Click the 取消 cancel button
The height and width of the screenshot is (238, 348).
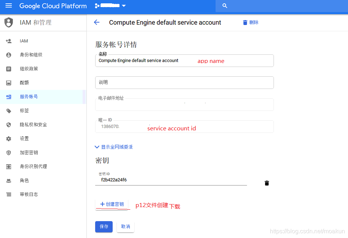126,227
